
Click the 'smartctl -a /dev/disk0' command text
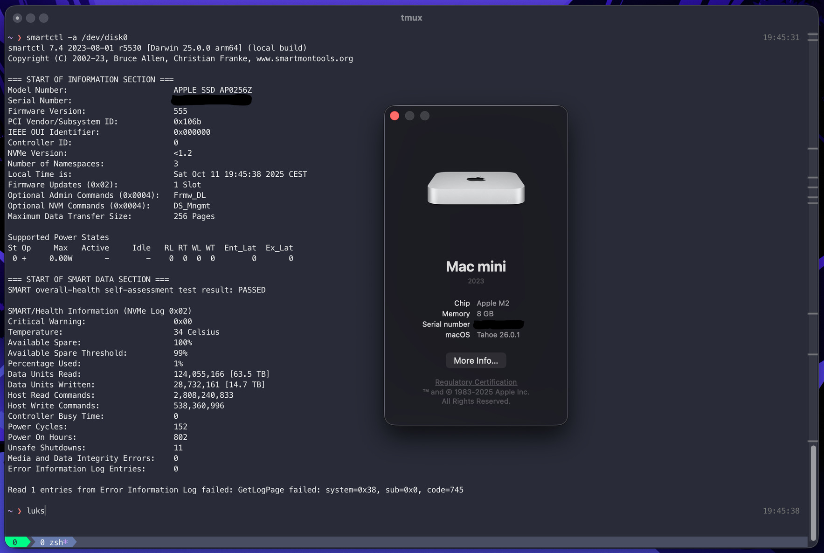point(77,37)
